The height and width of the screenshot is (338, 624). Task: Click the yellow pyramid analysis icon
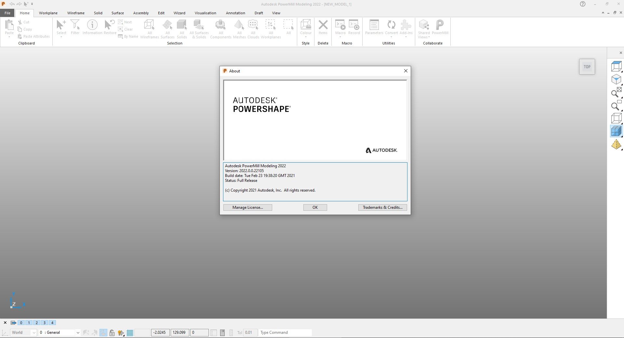[x=616, y=144]
